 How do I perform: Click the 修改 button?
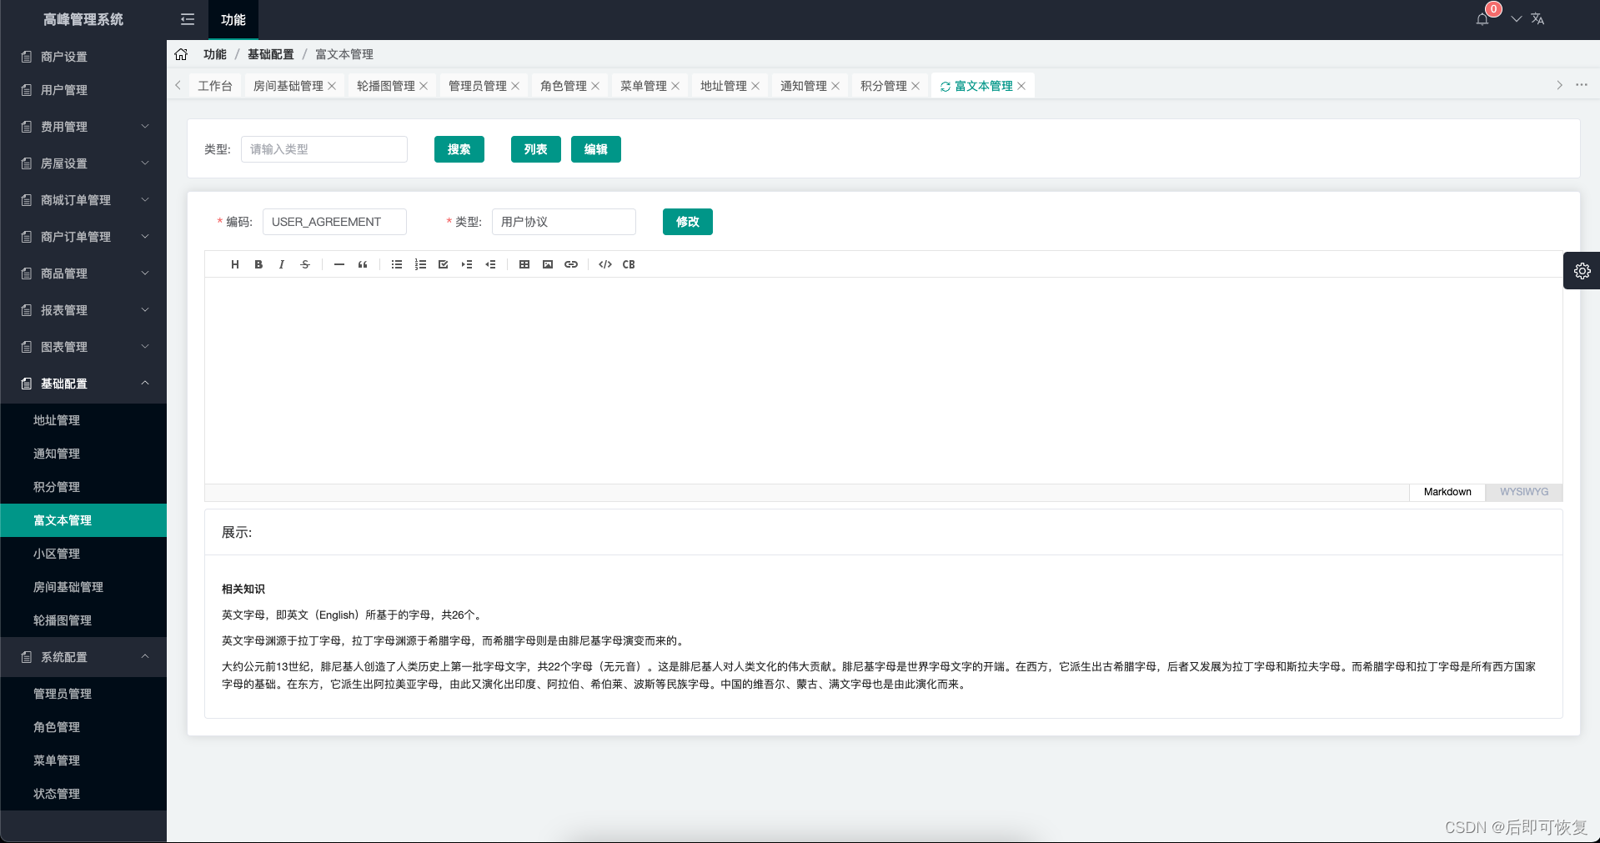[x=688, y=222]
